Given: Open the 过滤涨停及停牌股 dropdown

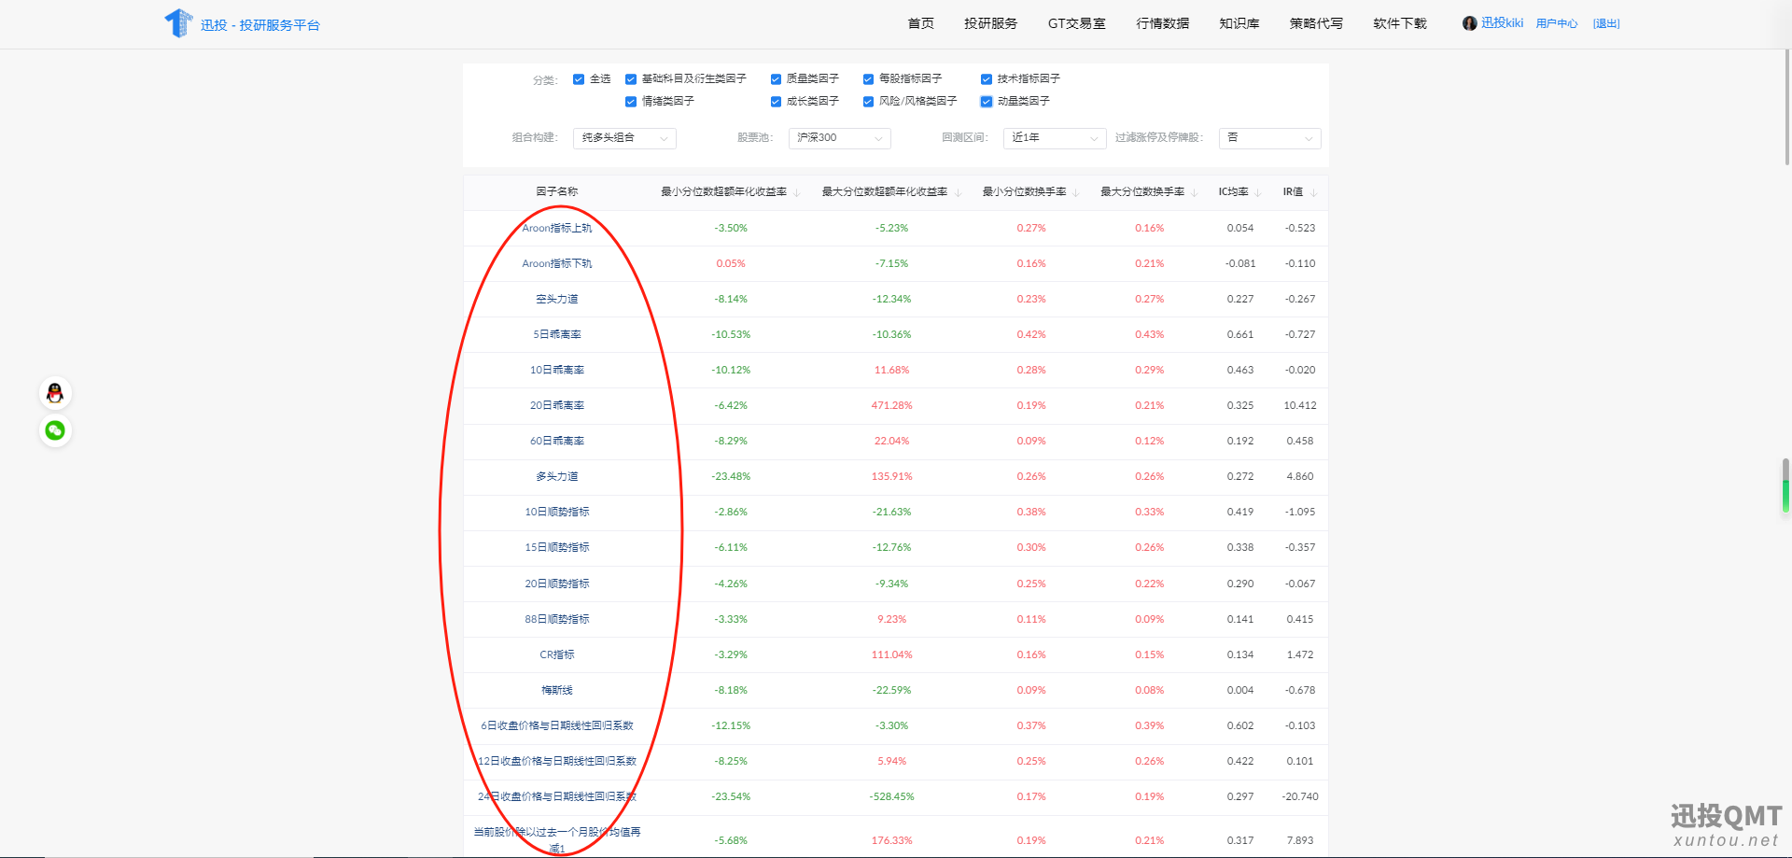Looking at the screenshot, I should click(x=1269, y=138).
